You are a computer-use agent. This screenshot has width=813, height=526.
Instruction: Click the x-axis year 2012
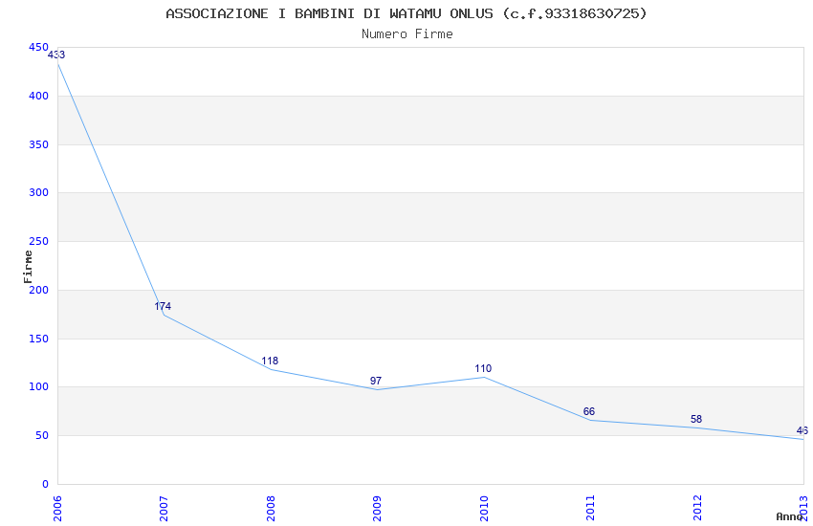(x=698, y=509)
